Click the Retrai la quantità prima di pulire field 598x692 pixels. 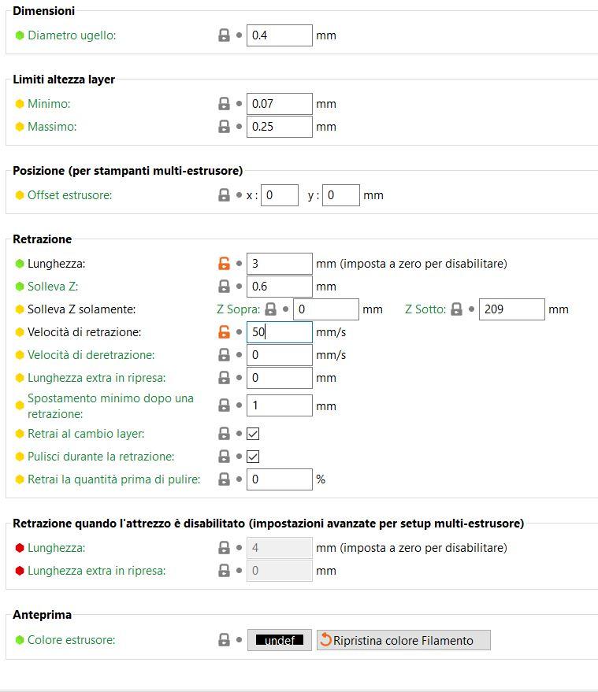tap(279, 479)
